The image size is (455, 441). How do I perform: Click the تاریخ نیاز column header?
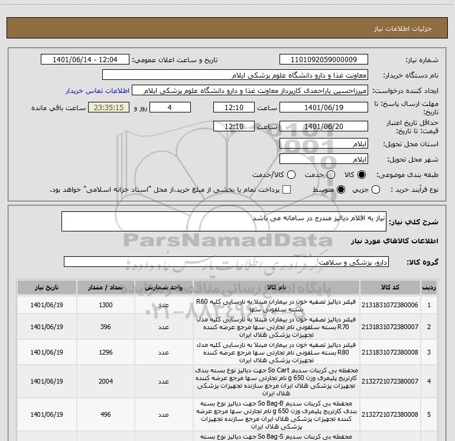(47, 287)
